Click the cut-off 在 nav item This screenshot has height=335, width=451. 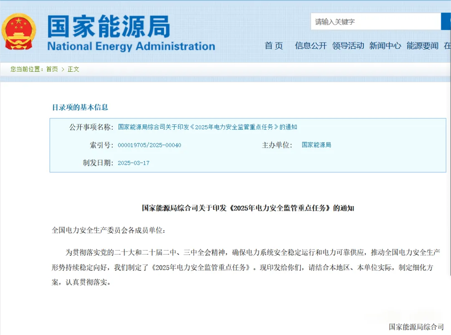point(447,46)
